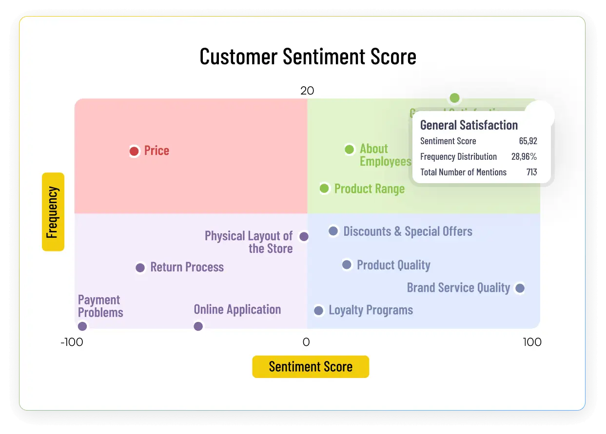Select the Physical Layout of the Store dot
This screenshot has height=434, width=606.
click(304, 237)
